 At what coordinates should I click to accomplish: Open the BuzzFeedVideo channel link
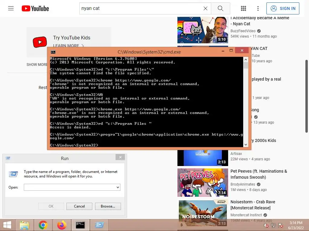click(x=243, y=31)
